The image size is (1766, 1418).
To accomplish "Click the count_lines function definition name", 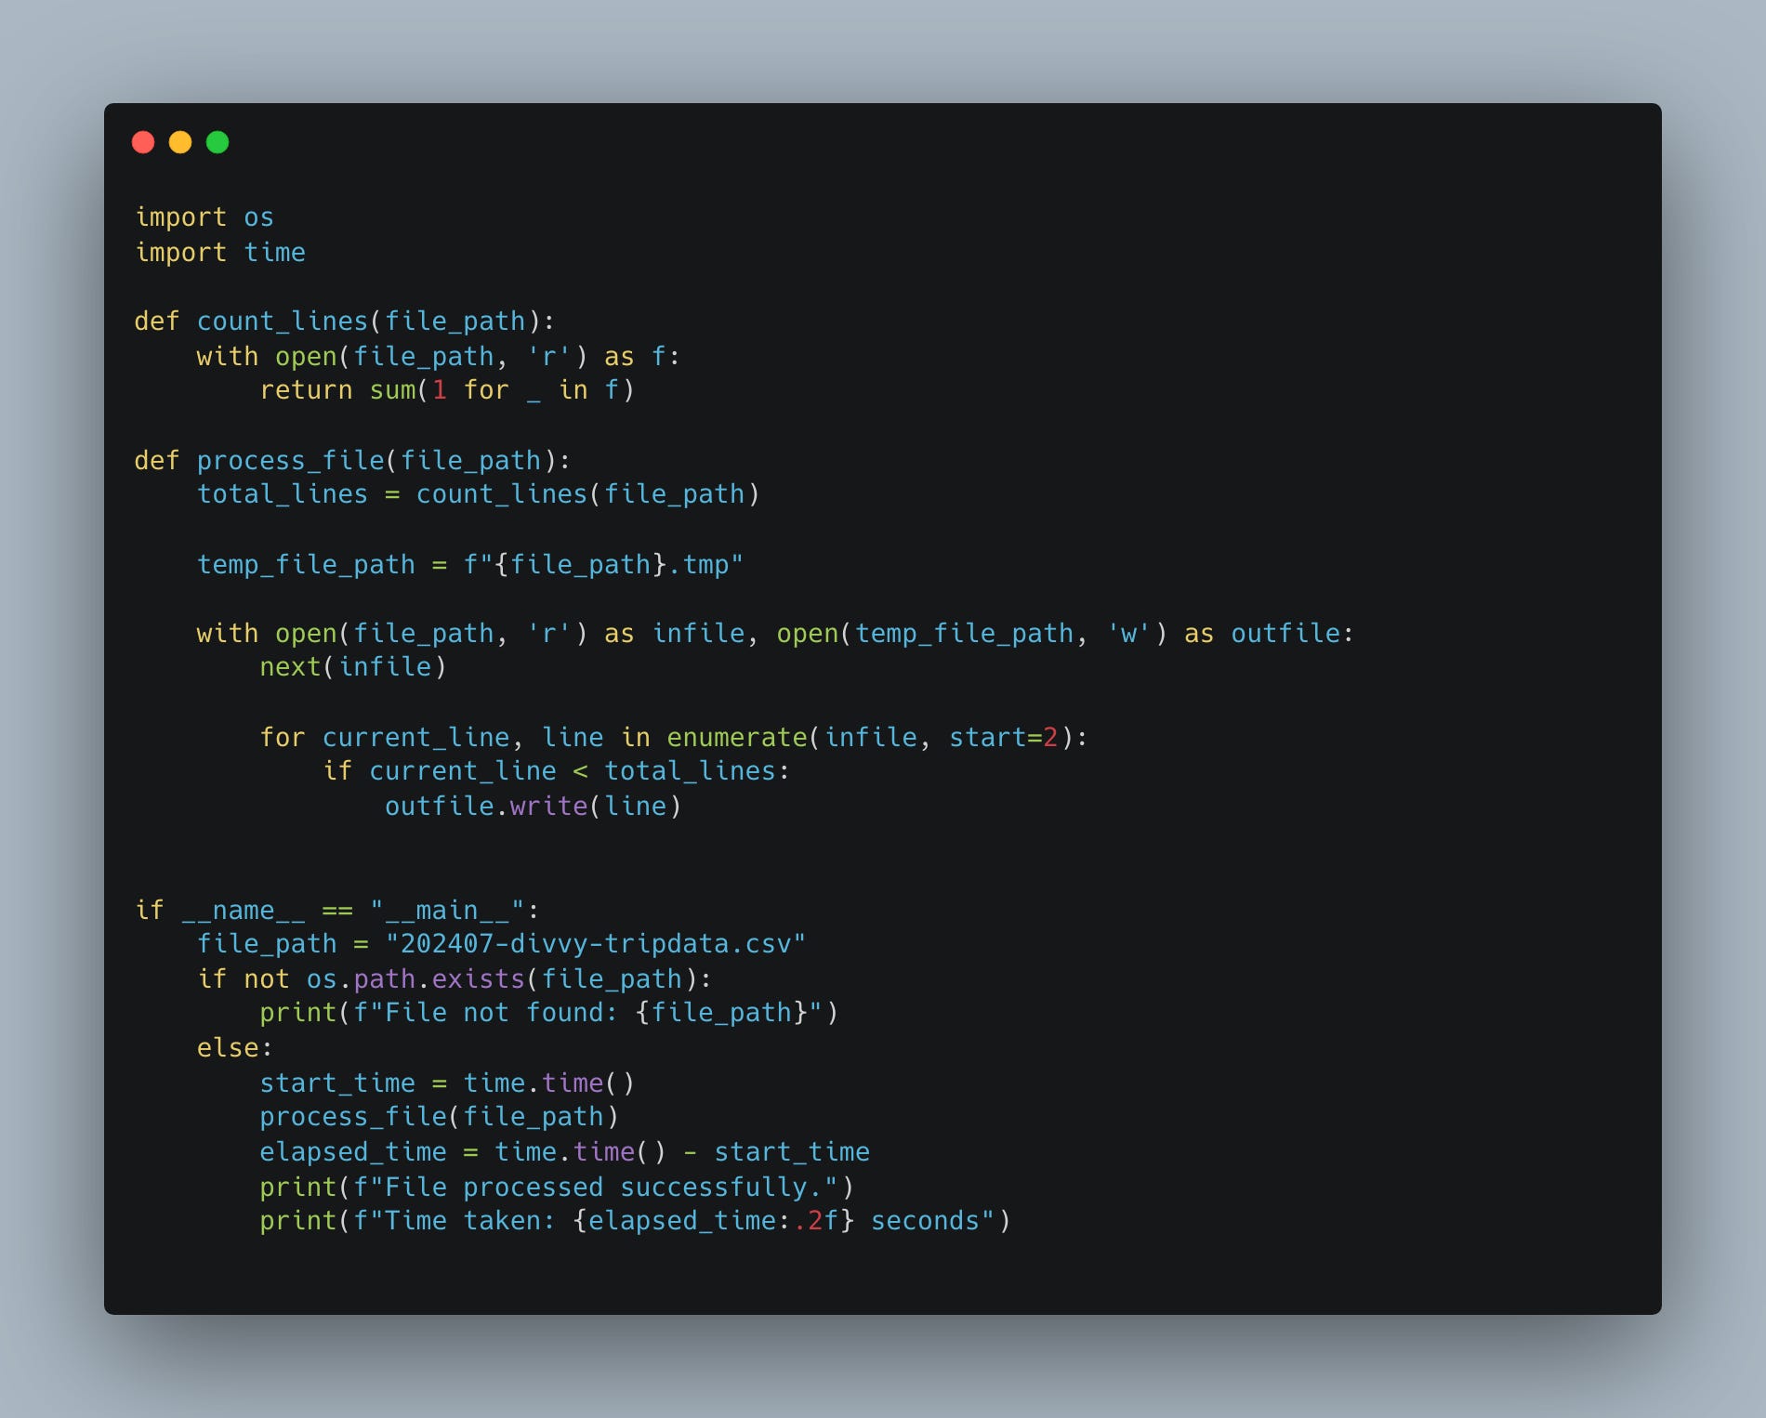I will pos(283,322).
